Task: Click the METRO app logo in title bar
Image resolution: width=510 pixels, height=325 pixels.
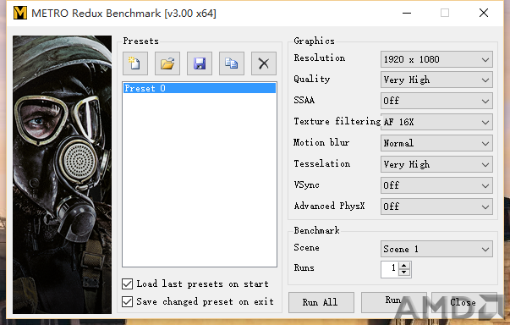Action: click(x=20, y=13)
